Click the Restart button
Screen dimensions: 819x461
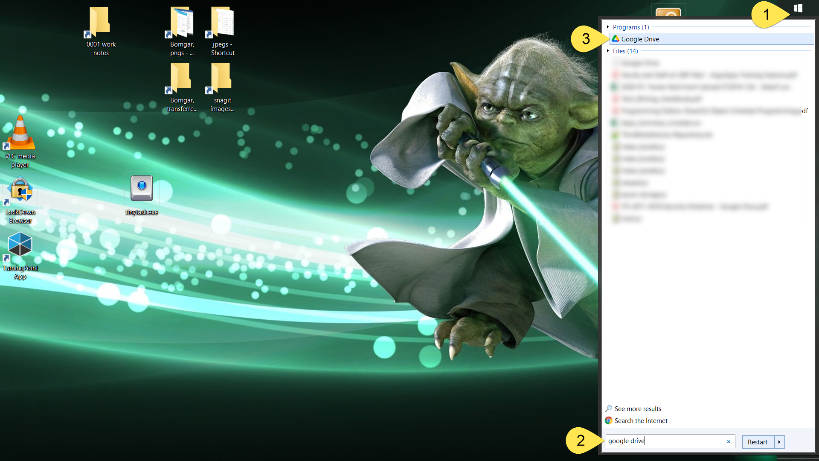758,442
